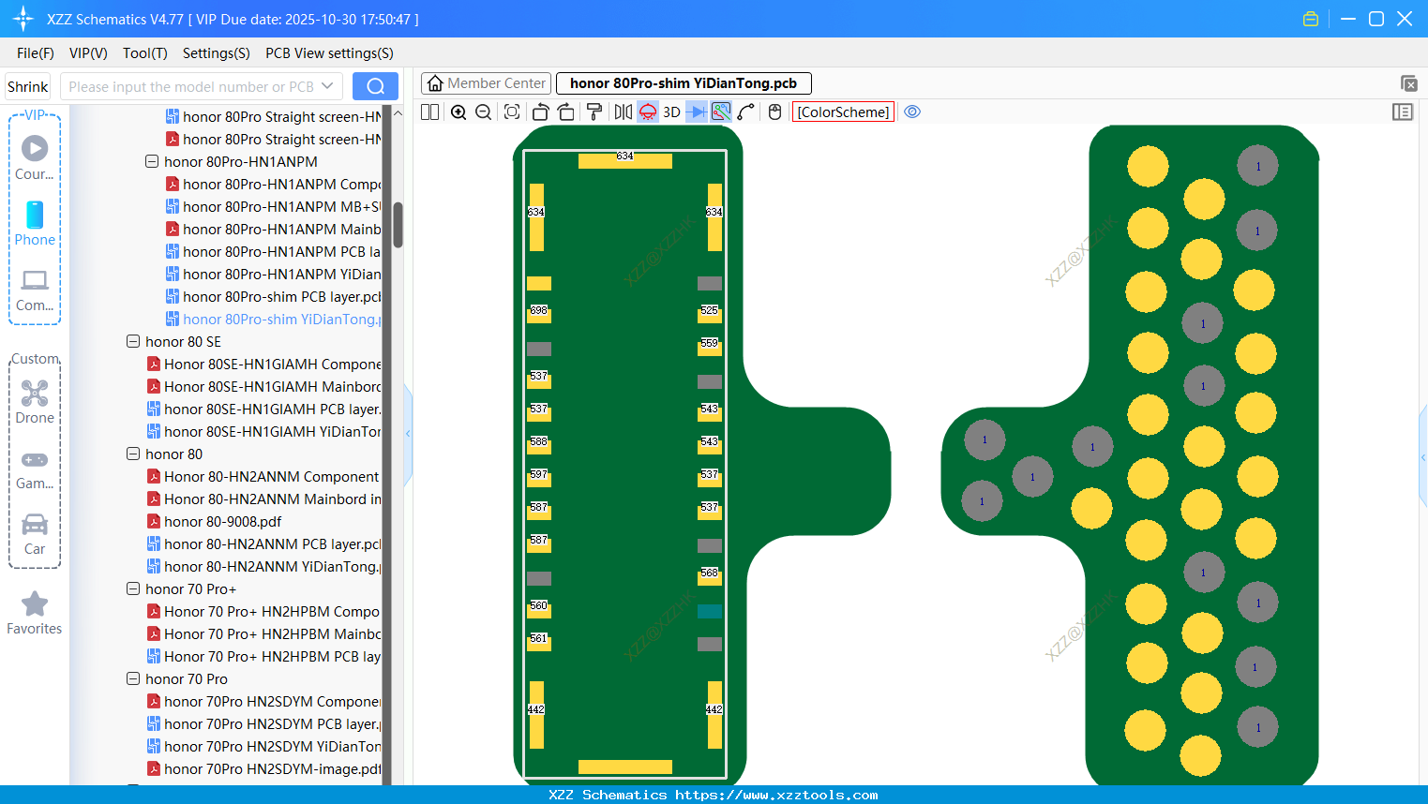Open honor 80-9008.pdf in the tree
Screen dimensions: 1428x804
click(222, 521)
